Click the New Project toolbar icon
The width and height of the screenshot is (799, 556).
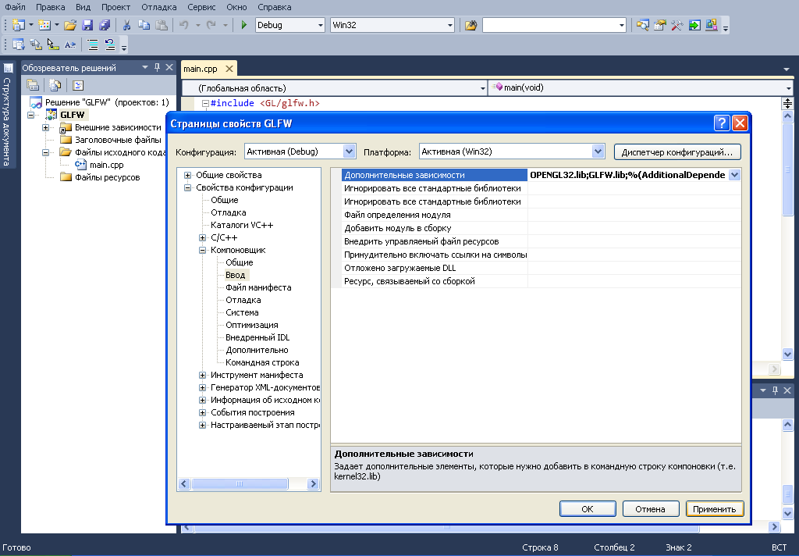tap(19, 25)
